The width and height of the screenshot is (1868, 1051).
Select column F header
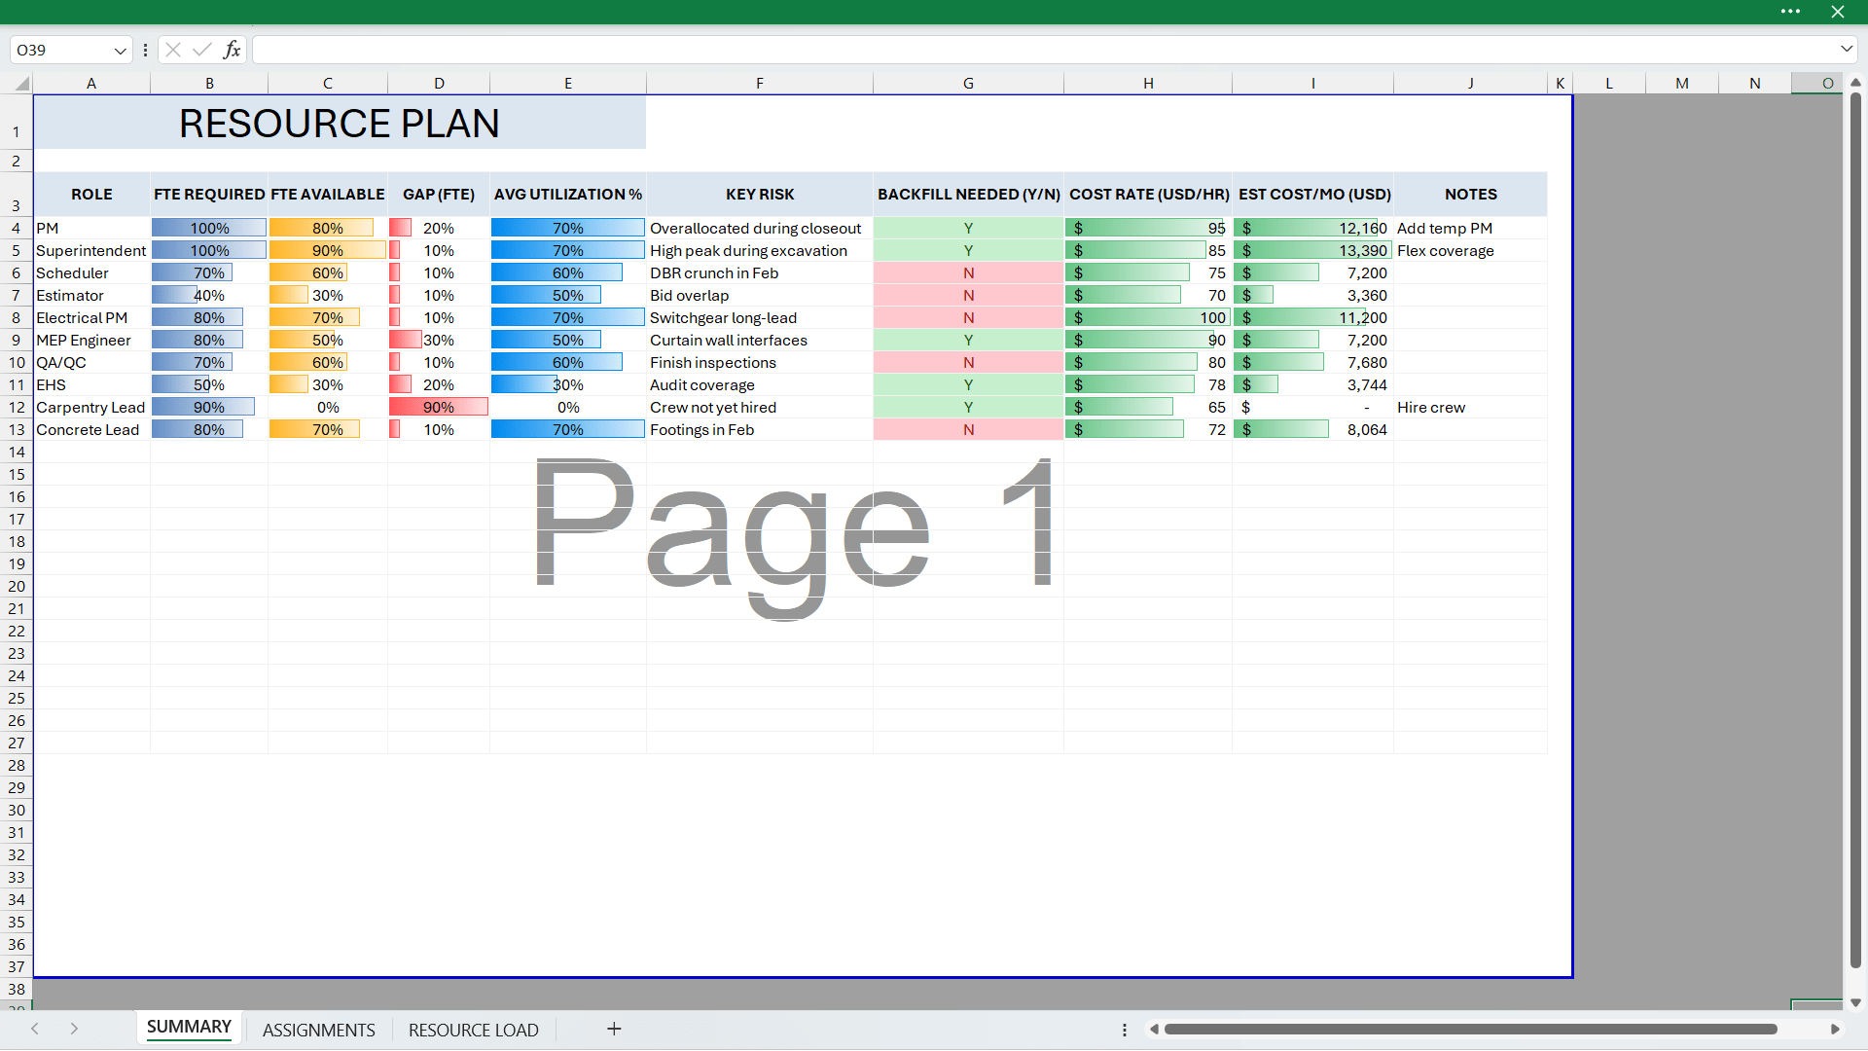point(759,84)
